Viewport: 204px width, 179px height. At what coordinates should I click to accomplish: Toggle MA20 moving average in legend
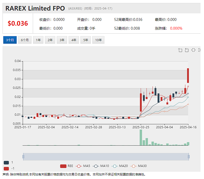(x=120, y=166)
